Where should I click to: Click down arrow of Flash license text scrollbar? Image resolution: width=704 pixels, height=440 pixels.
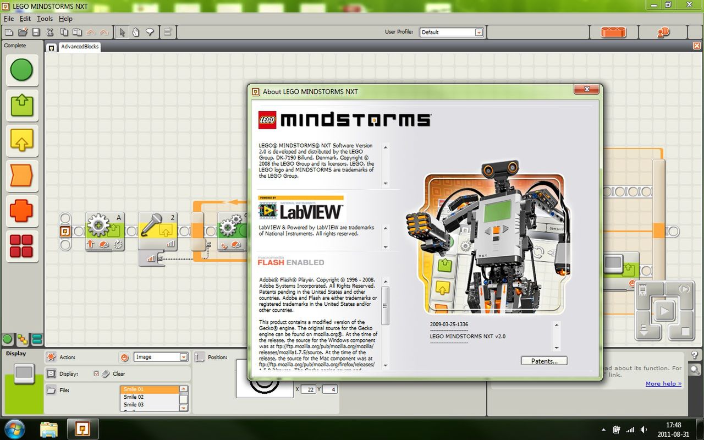point(386,365)
